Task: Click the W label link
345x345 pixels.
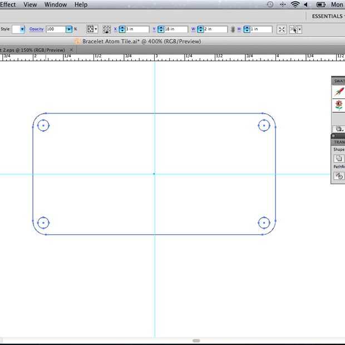Action: pyautogui.click(x=194, y=29)
